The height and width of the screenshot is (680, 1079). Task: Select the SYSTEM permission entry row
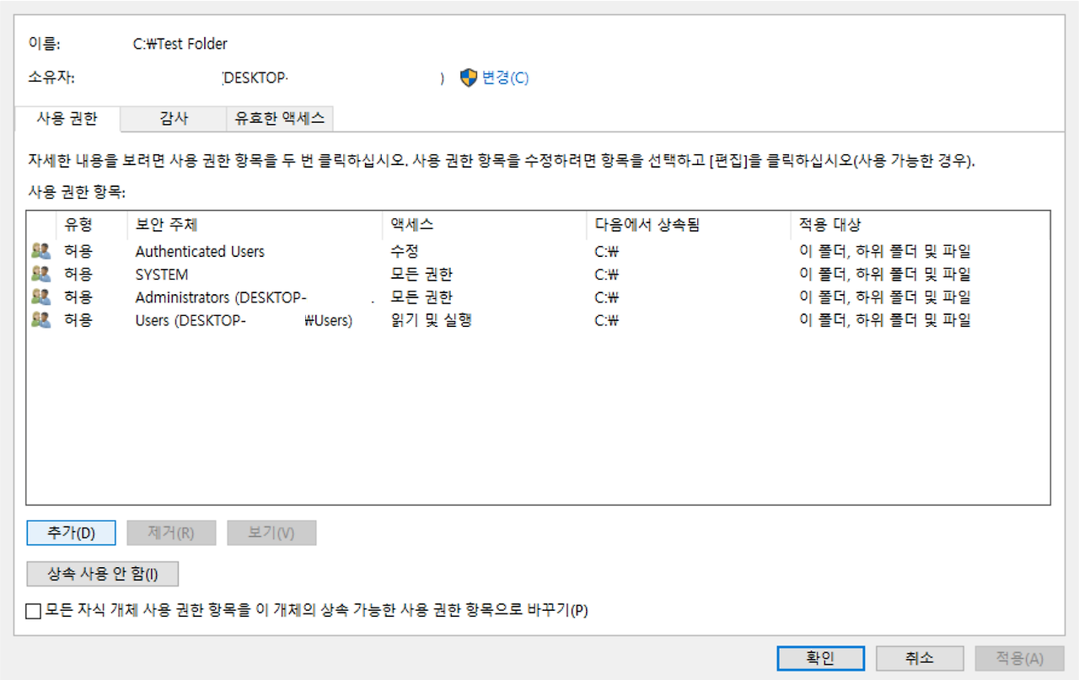[x=253, y=273]
